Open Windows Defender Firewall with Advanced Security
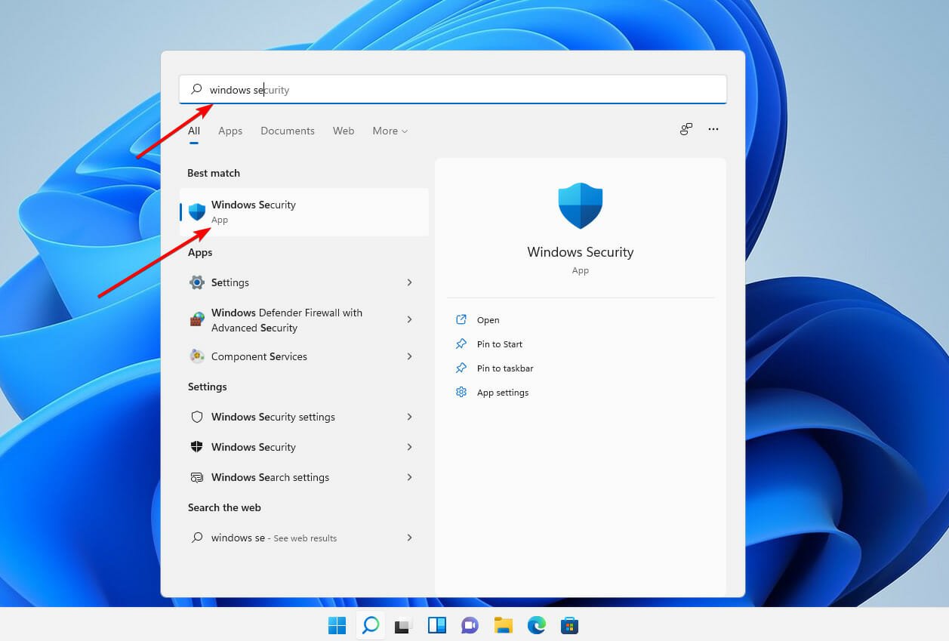The width and height of the screenshot is (949, 641). click(287, 319)
